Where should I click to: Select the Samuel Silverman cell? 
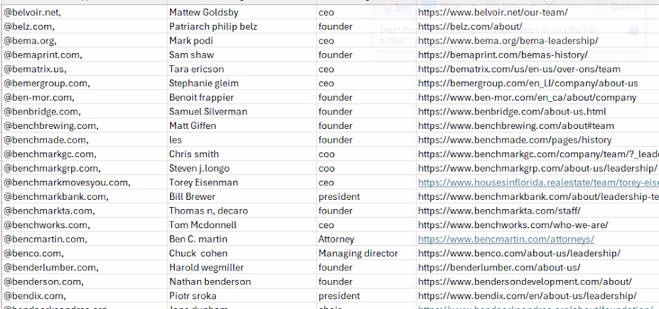(x=241, y=112)
